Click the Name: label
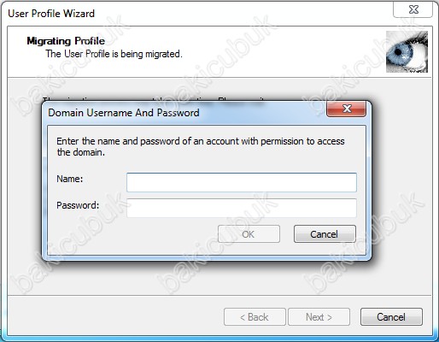439x342 pixels. pyautogui.click(x=70, y=179)
